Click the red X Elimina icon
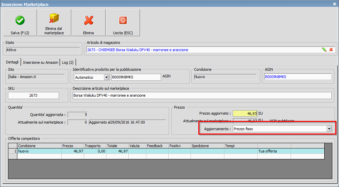 click(x=88, y=21)
